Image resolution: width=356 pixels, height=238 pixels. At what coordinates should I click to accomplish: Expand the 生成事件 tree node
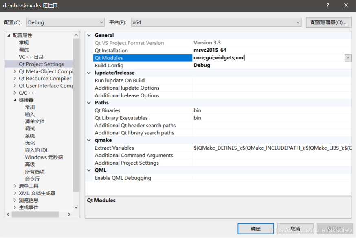(15, 207)
